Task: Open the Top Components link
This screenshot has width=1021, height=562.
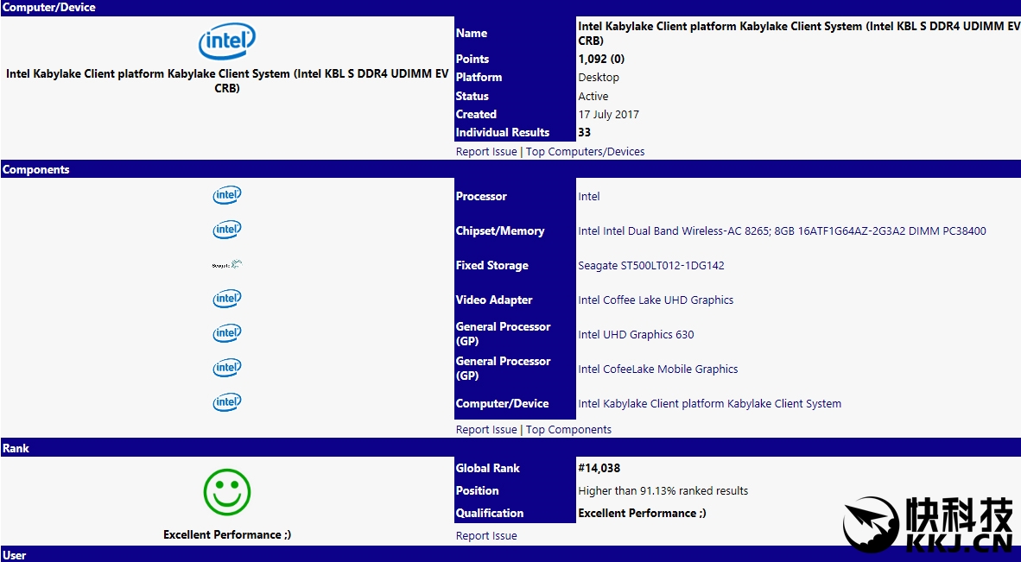Action: (x=568, y=429)
